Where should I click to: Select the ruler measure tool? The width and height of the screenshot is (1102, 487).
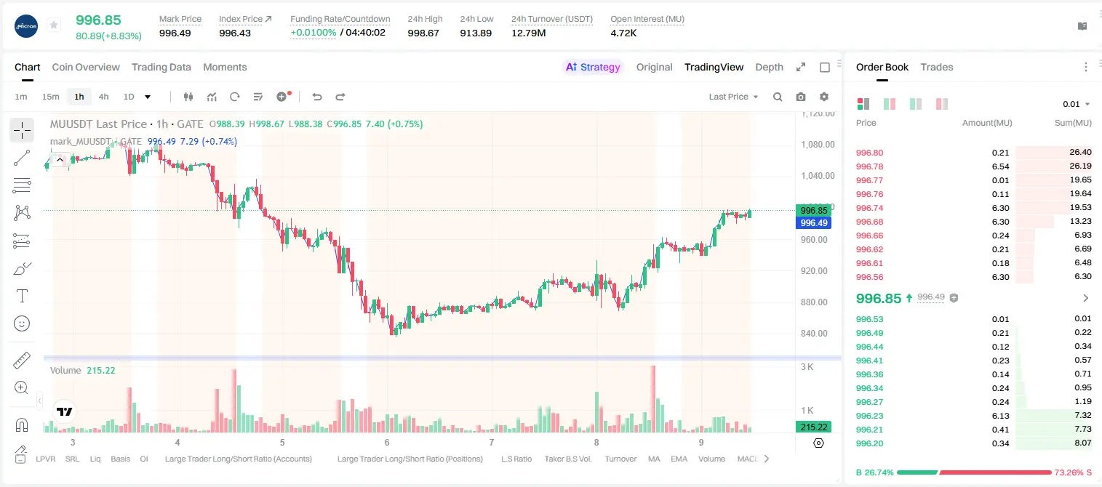[x=22, y=361]
